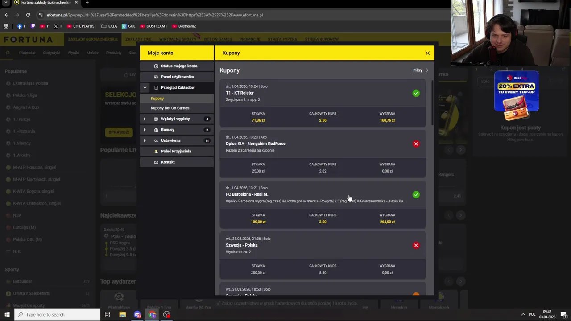This screenshot has width=571, height=321.
Task: Click 264,00 zł winnings value
Action: point(387,222)
